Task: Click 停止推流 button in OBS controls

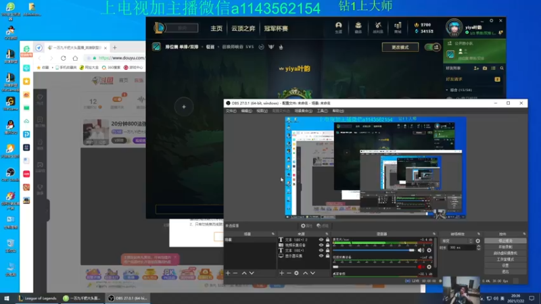Action: 505,241
